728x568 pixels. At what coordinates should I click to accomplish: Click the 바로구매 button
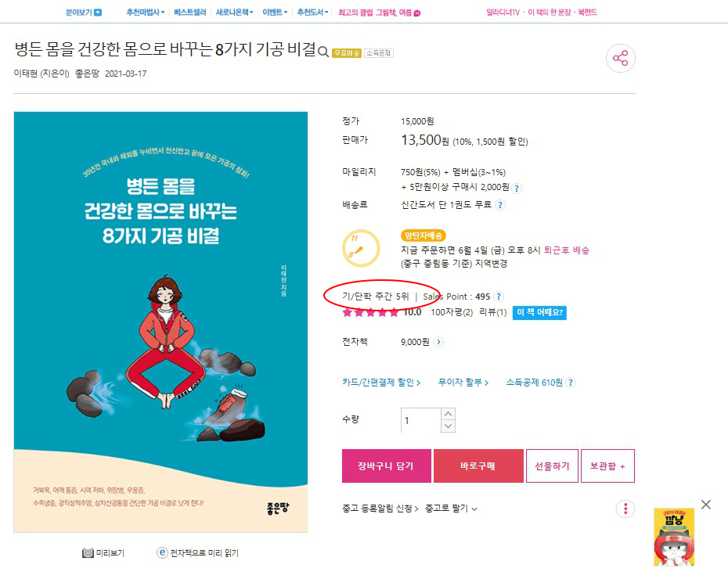click(478, 466)
